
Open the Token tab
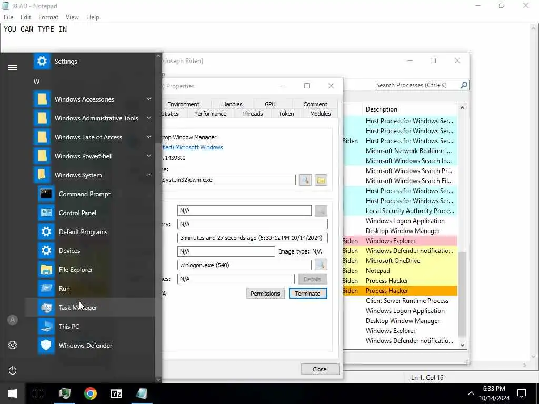click(x=286, y=114)
